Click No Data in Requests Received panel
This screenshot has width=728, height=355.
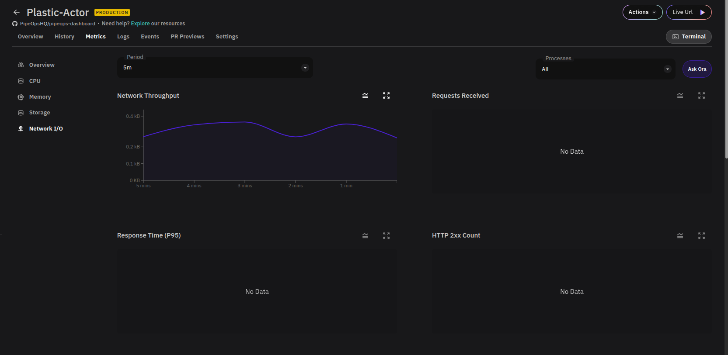pos(572,152)
